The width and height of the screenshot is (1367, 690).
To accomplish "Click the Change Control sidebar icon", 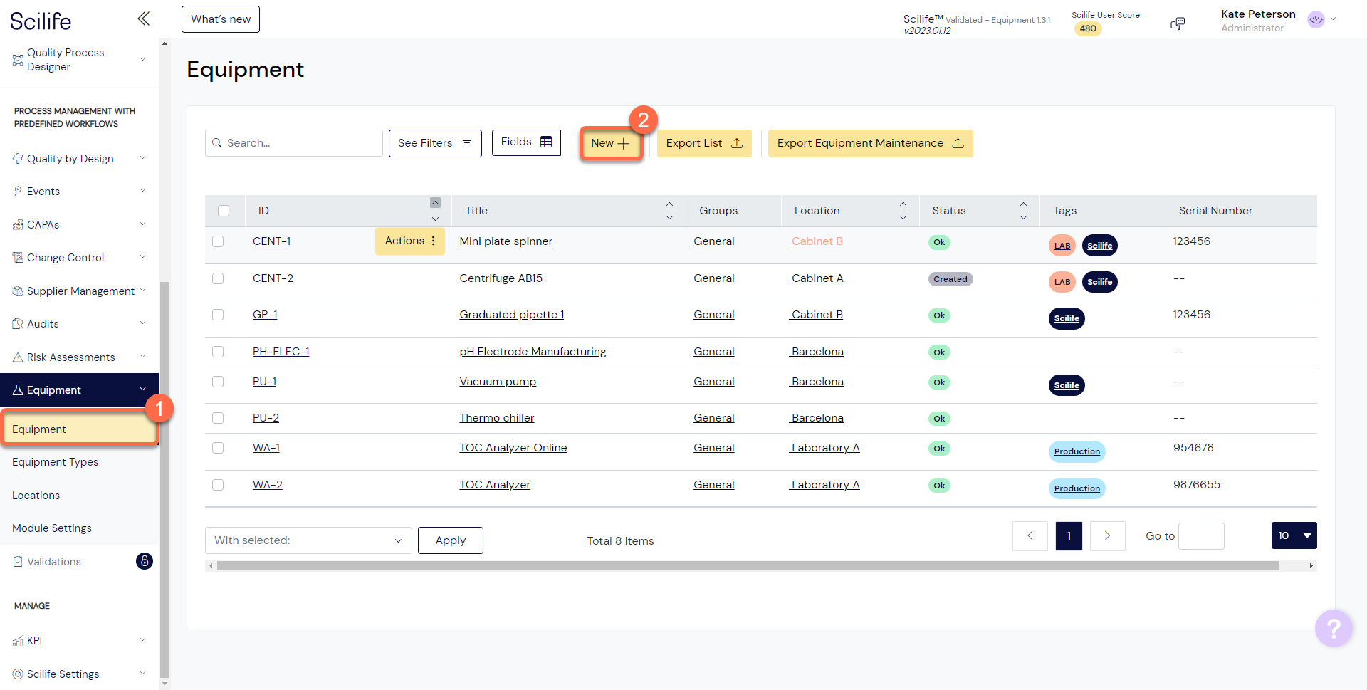I will coord(18,257).
